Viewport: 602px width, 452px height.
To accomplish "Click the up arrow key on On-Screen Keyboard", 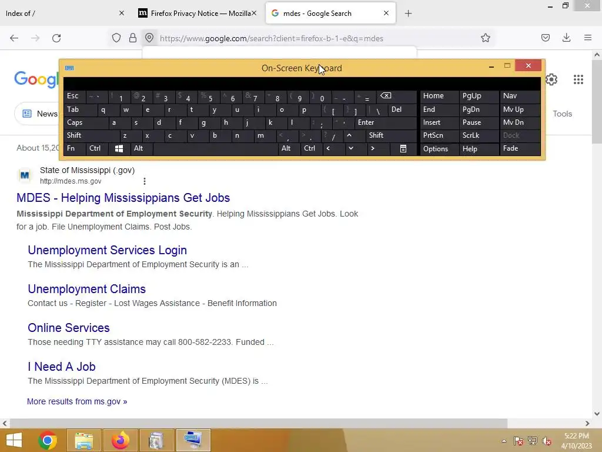I will [x=349, y=136].
